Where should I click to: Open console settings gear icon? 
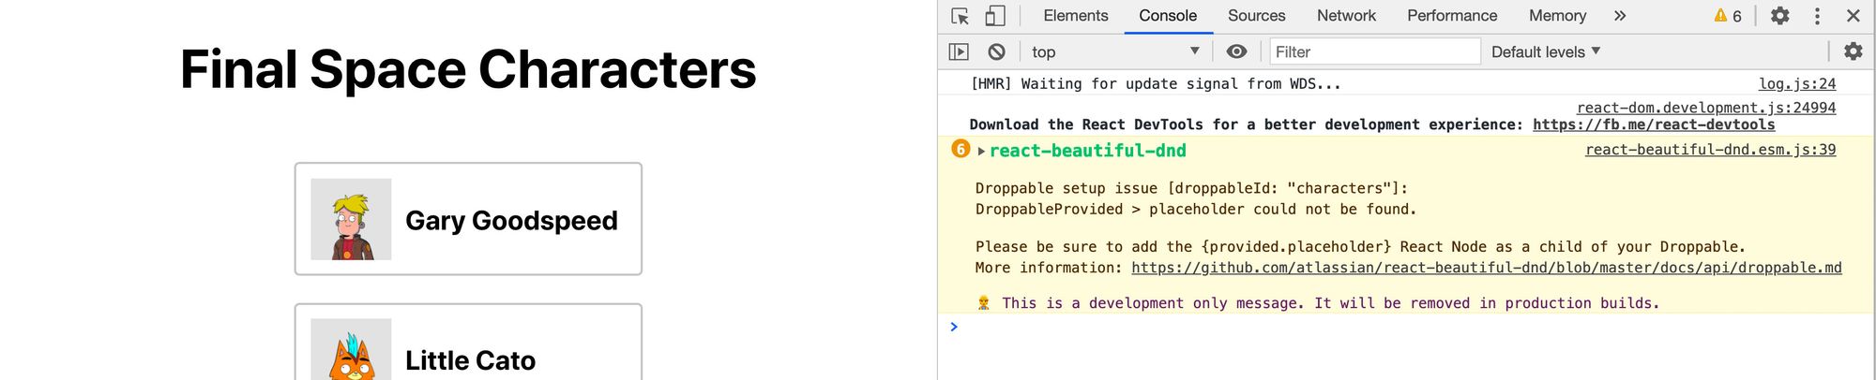click(x=1853, y=51)
